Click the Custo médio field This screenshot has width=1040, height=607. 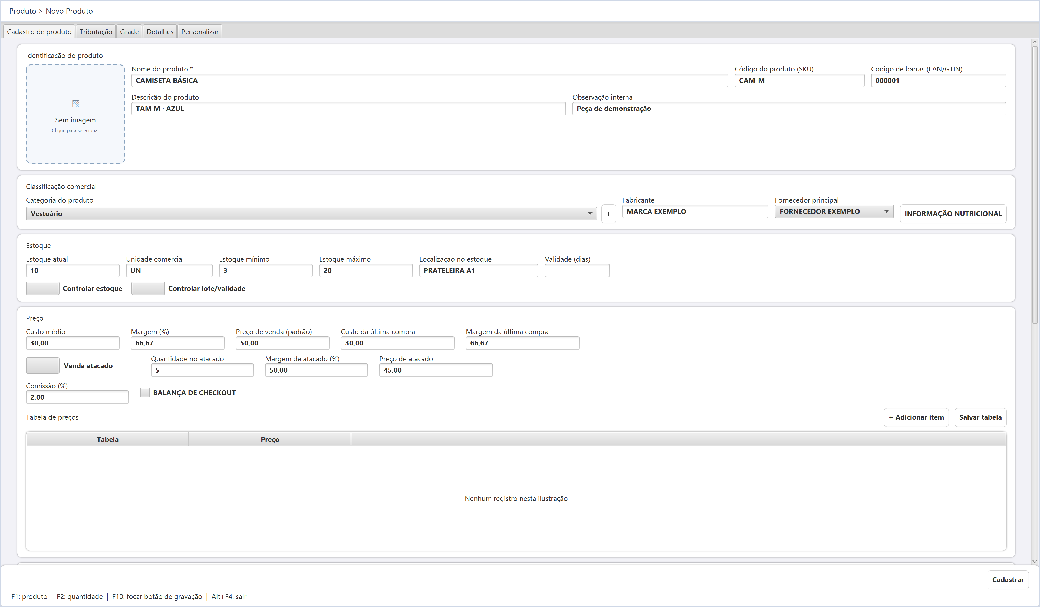(x=73, y=343)
